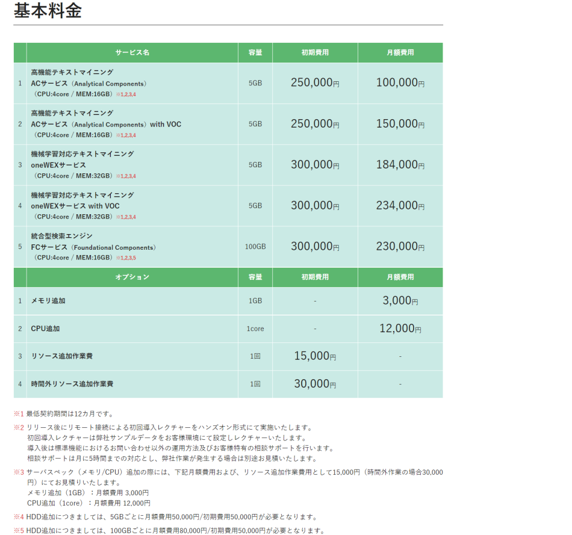This screenshot has height=535, width=572.
Task: Click the 基本料金 page heading
Action: [x=48, y=11]
